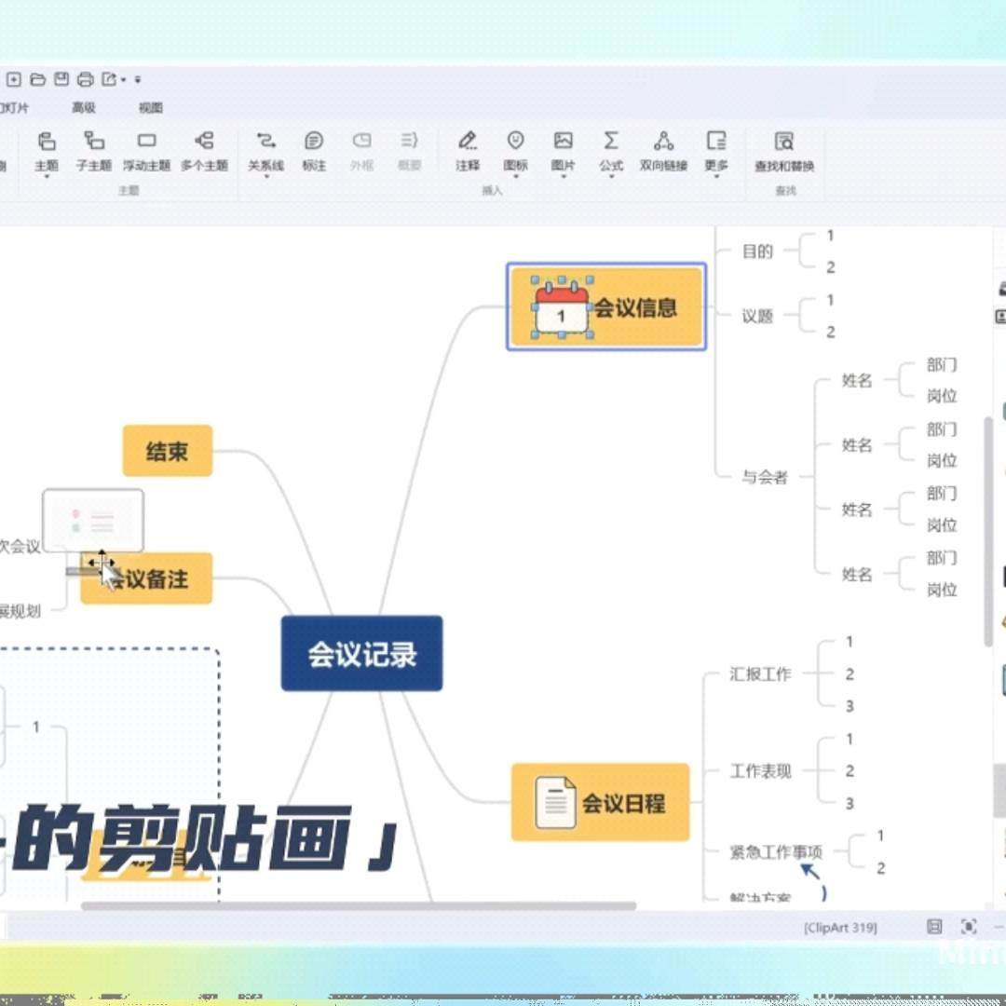Click the canvas horizontal scrollbar
The height and width of the screenshot is (1006, 1006).
pyautogui.click(x=359, y=906)
